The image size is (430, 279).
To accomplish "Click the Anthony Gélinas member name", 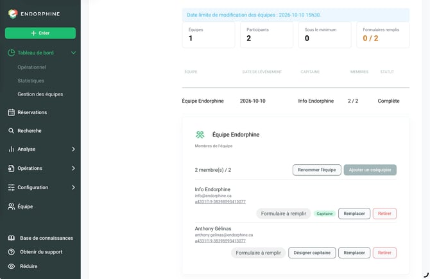I will point(213,228).
